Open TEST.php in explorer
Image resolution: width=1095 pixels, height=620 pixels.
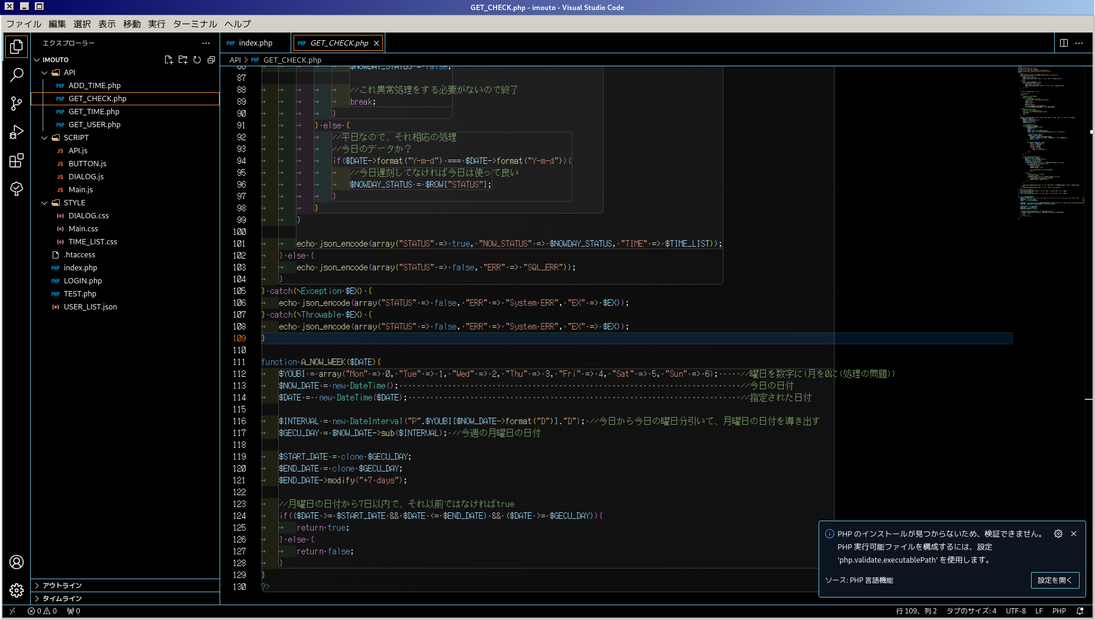[125, 294]
